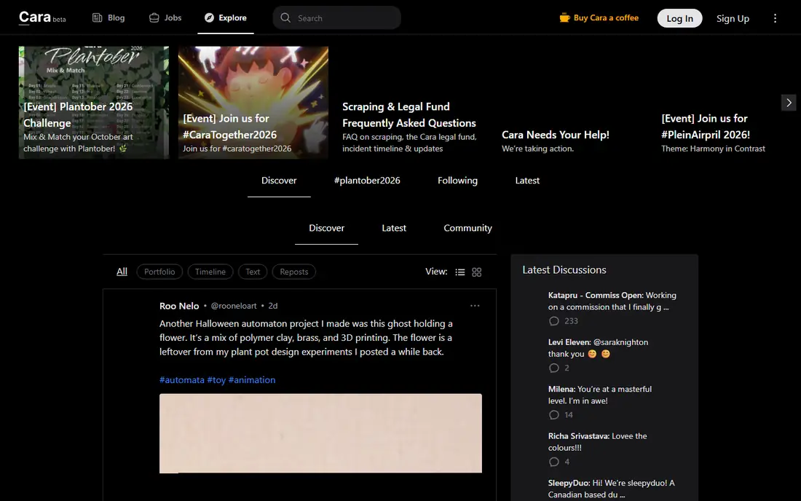Select the Explore nav item

tap(225, 18)
